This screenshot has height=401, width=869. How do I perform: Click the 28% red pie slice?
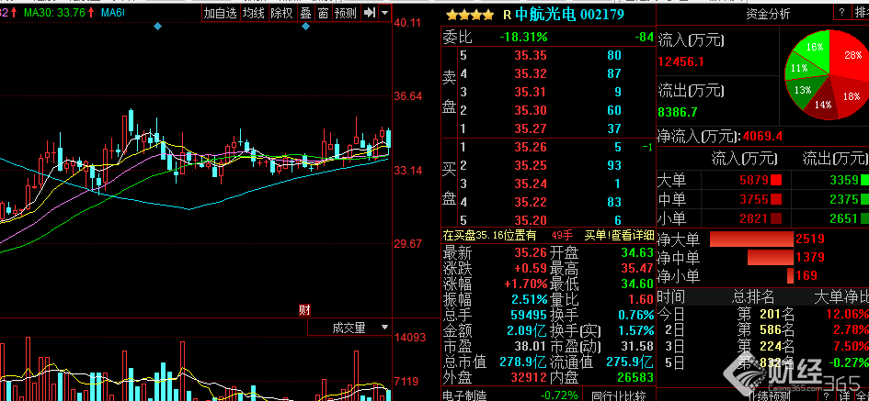coord(852,54)
